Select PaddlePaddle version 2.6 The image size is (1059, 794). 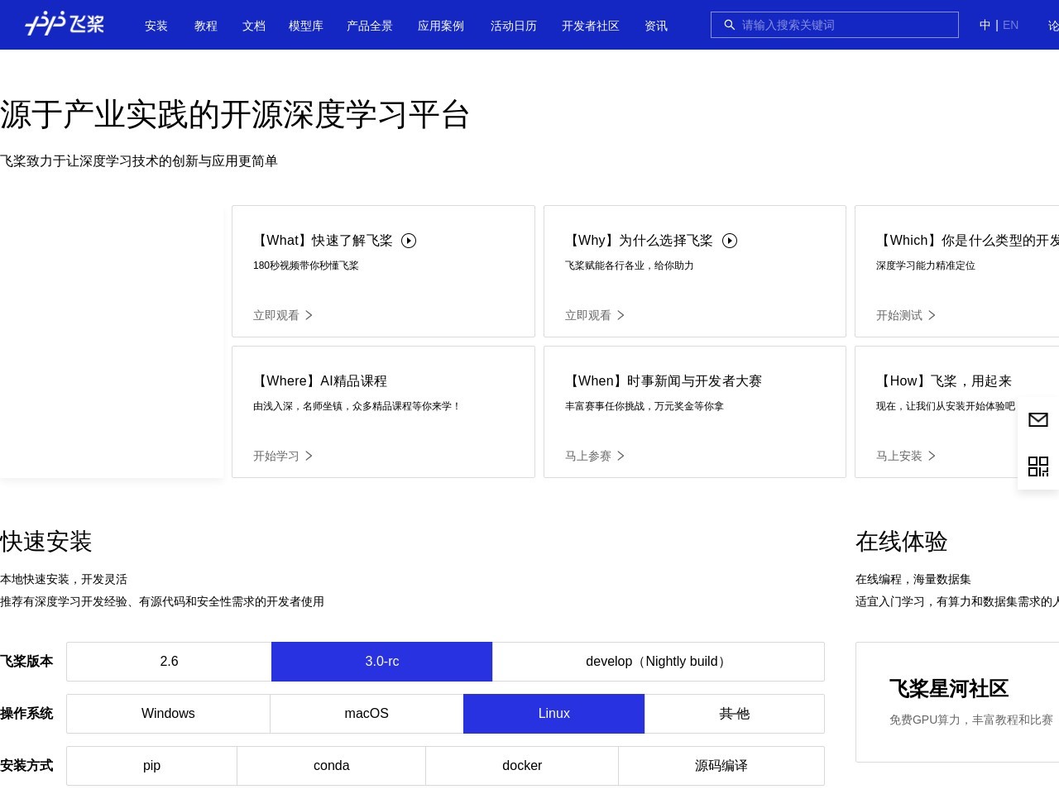(169, 662)
